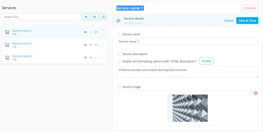Move Service name 3 up with chevron
Screen dimensions: 263x132
[x=91, y=58]
